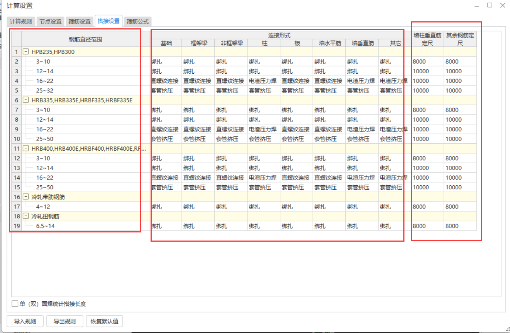This screenshot has width=510, height=333.
Task: Select the 钢筋直径范围 column header
Action: click(x=86, y=39)
